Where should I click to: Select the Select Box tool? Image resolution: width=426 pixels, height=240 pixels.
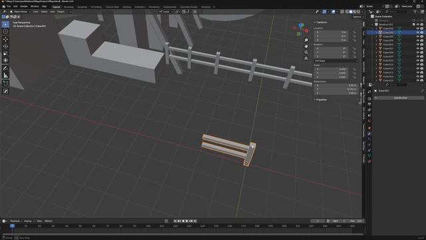pyautogui.click(x=5, y=25)
